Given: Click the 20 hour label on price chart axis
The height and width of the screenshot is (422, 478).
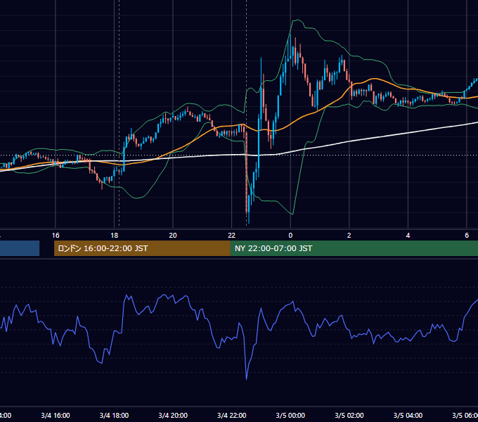Looking at the screenshot, I should pyautogui.click(x=173, y=236).
